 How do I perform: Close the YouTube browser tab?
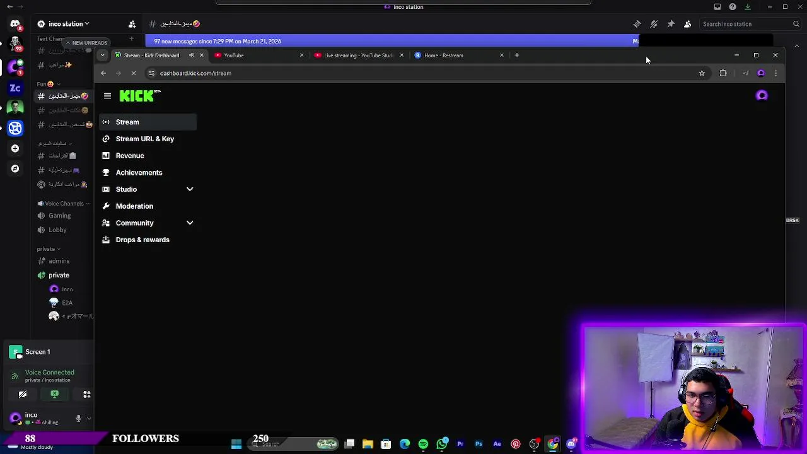(x=301, y=55)
